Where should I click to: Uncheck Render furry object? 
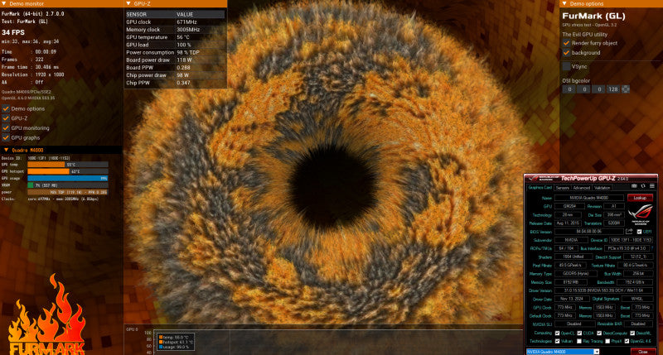[x=566, y=43]
